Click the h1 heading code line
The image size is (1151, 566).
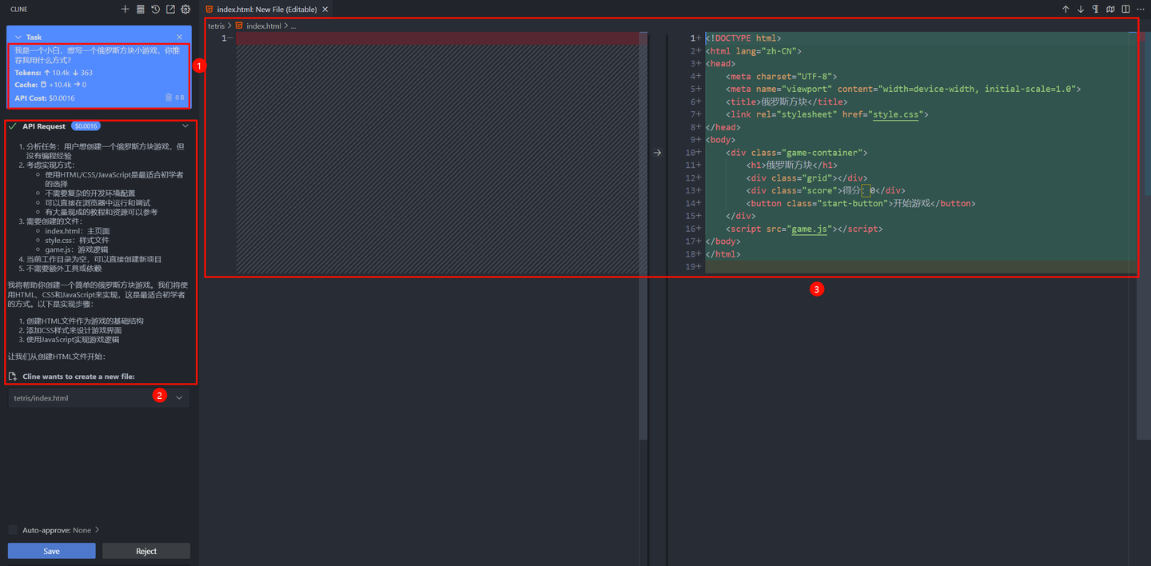pyautogui.click(x=791, y=165)
